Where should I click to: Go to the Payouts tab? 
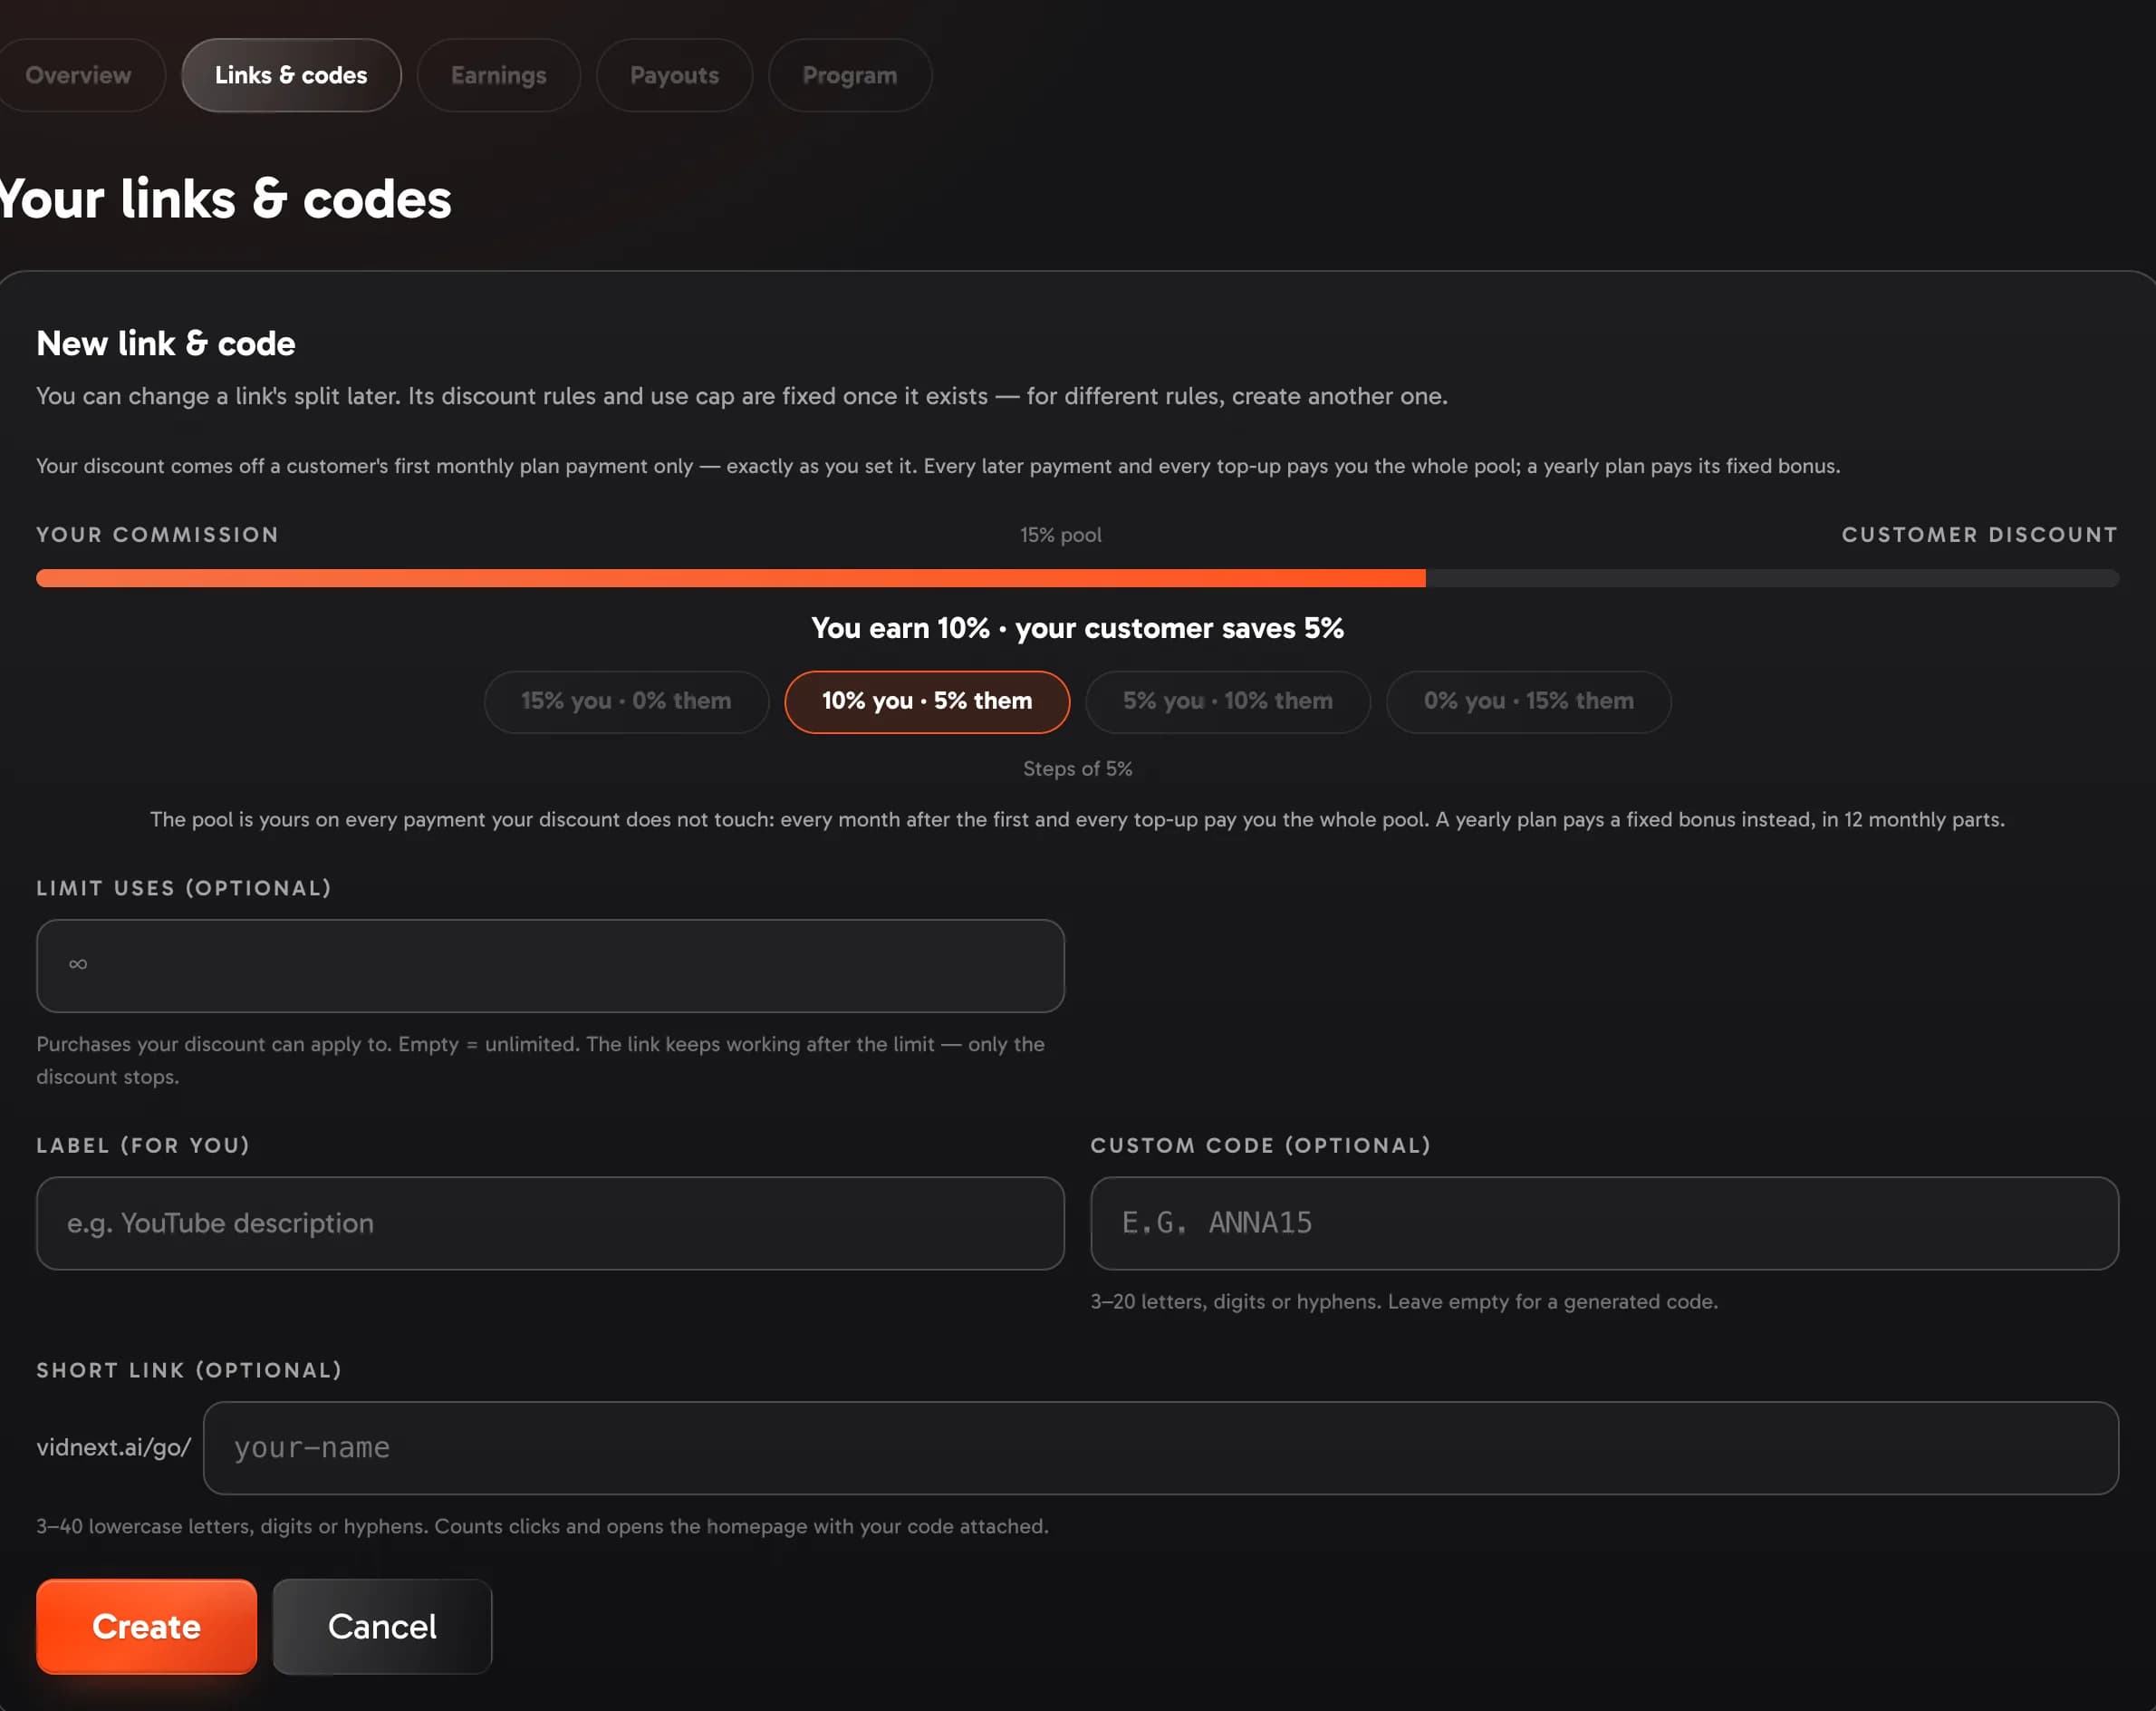674,75
